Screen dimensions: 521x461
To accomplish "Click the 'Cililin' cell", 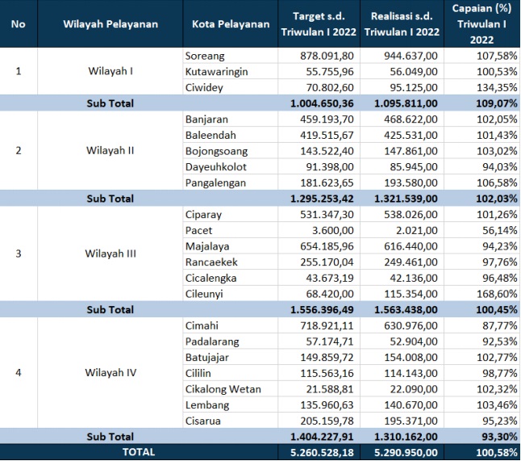I will click(231, 373).
